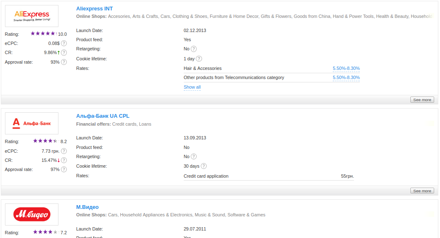Open the Альфа-Банк UA CPL title link
Image resolution: width=440 pixels, height=238 pixels.
(x=103, y=116)
